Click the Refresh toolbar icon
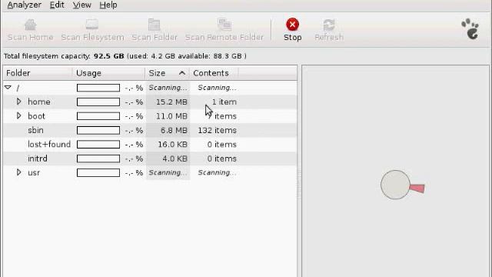Image resolution: width=492 pixels, height=277 pixels. pyautogui.click(x=329, y=25)
